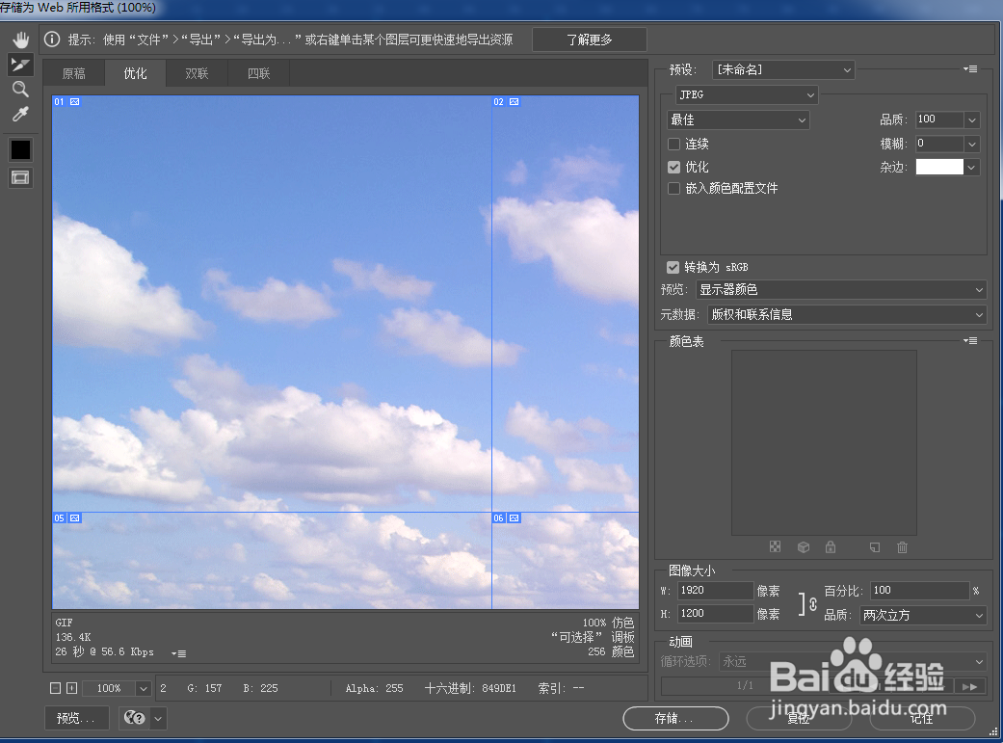
Task: Select the Hand tool
Action: [20, 40]
